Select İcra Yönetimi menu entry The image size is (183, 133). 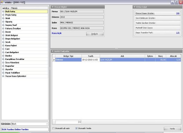12,63
